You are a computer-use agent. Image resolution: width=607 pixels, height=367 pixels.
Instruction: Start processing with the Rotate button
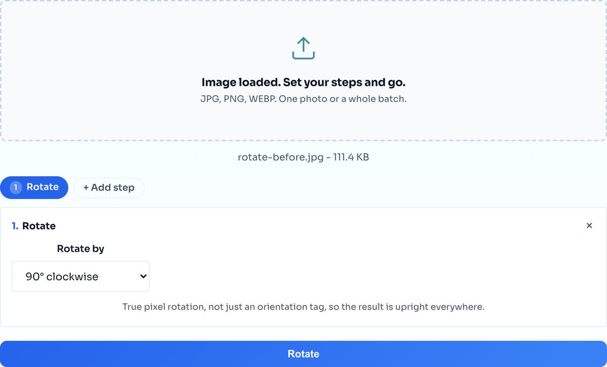303,354
